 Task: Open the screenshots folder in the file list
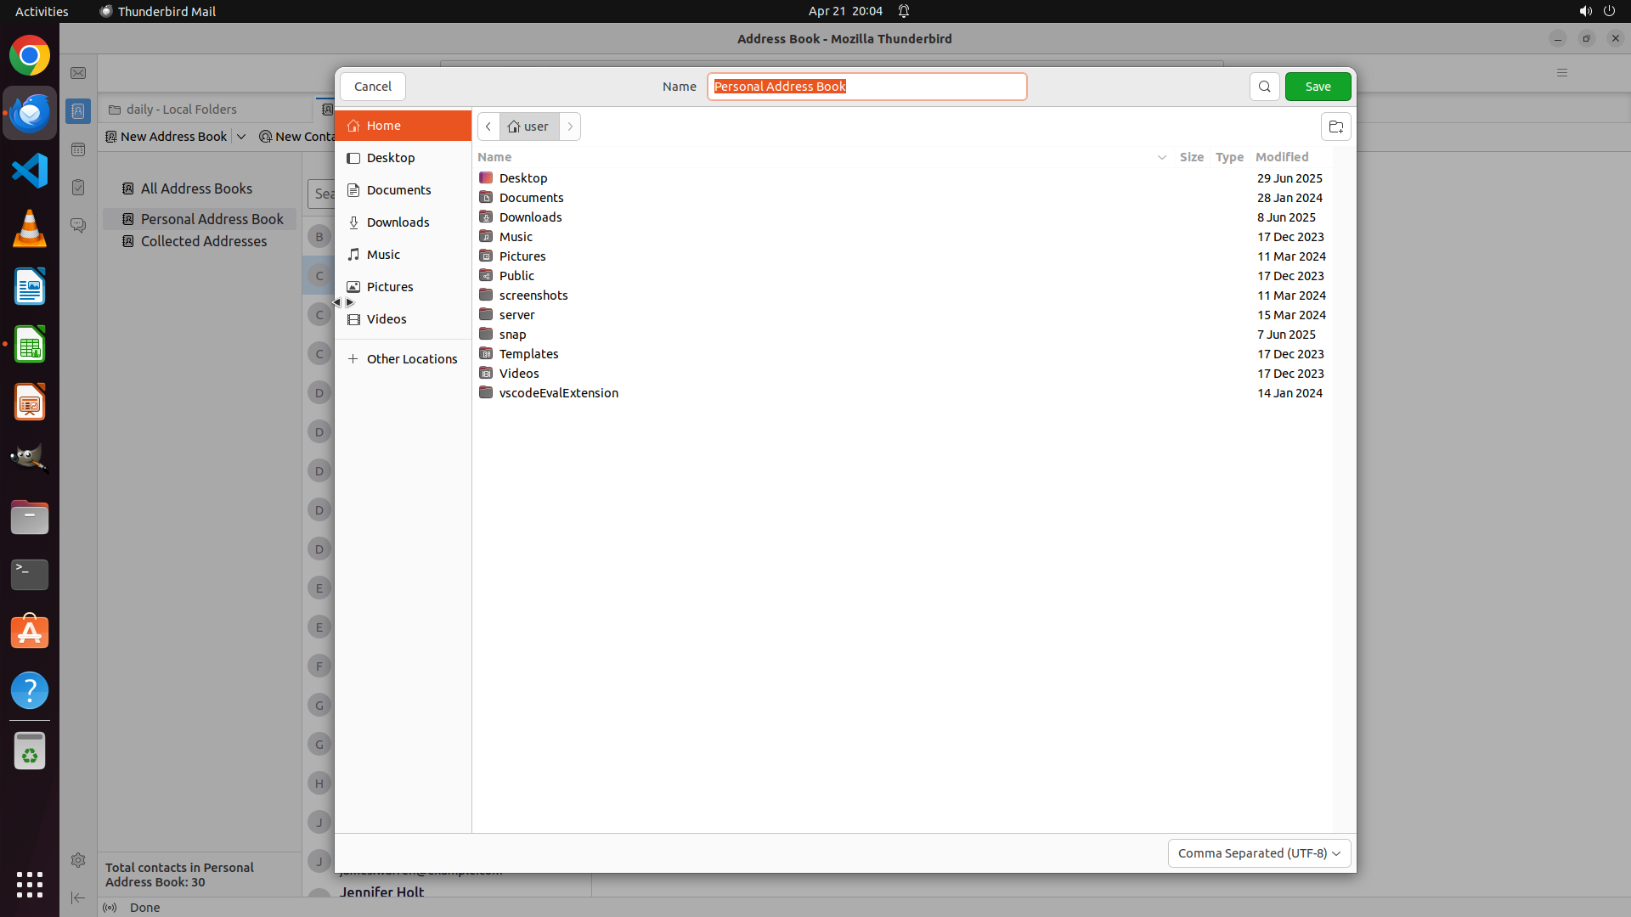click(533, 295)
